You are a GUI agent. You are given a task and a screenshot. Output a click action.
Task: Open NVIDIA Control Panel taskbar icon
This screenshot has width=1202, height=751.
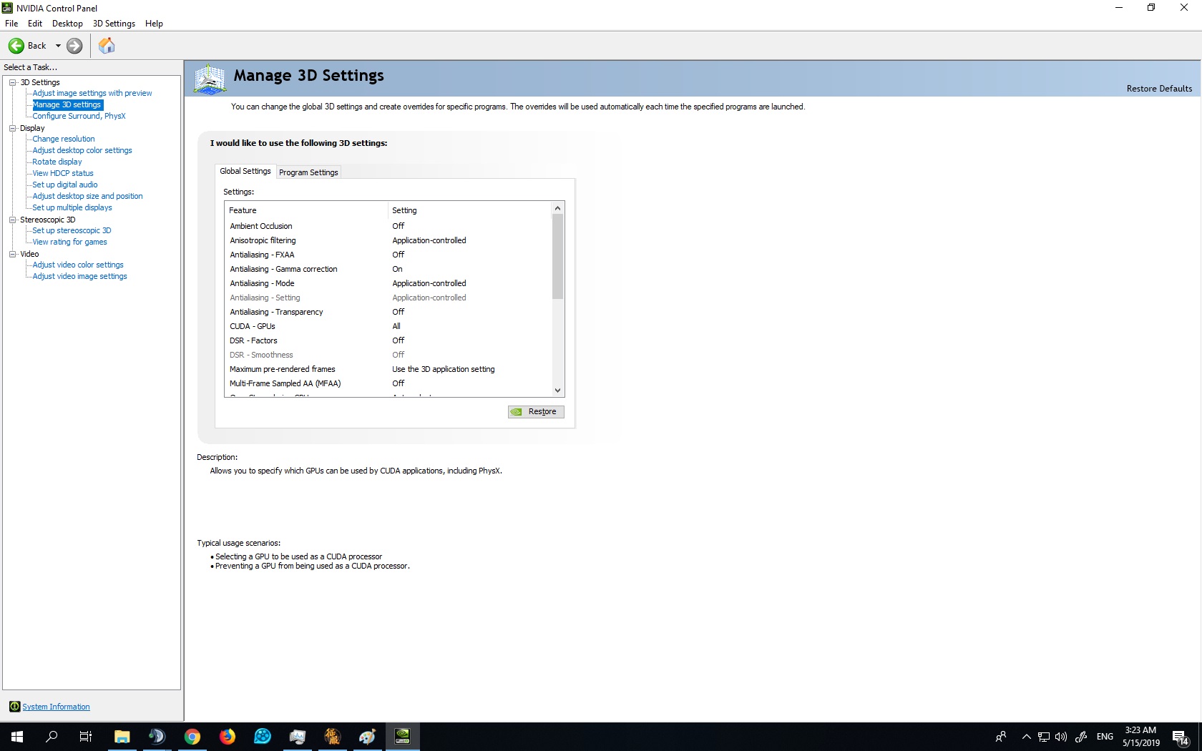point(403,736)
